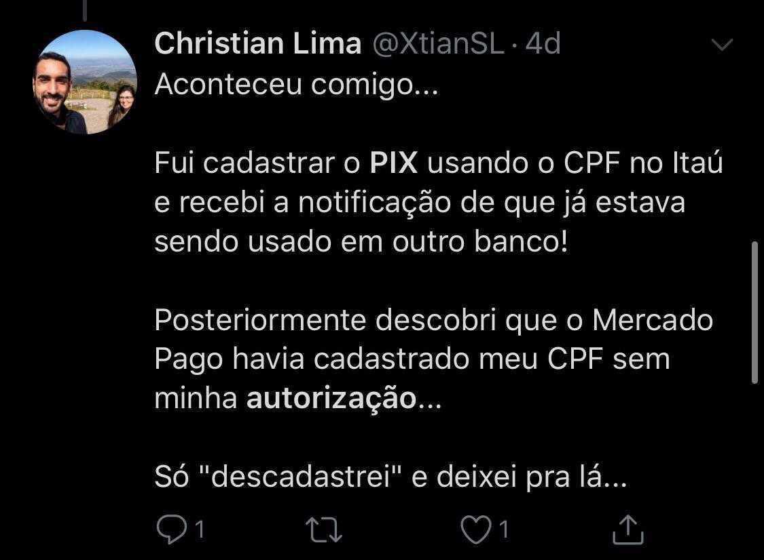Open the tweet options chevron menu
Viewport: 764px width, 560px height.
721,45
